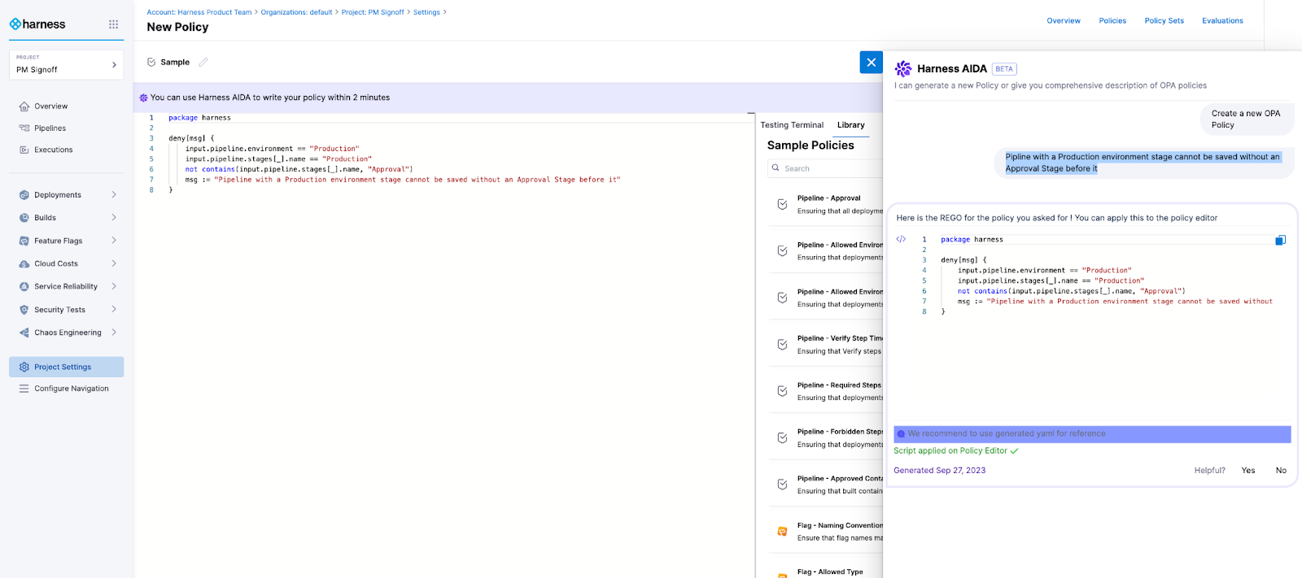The height and width of the screenshot is (578, 1302).
Task: Open Configure Navigation
Action: [x=71, y=389]
